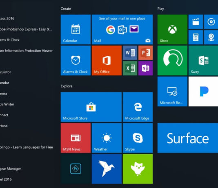Select the Play group header
Screen dimensions: 218x188
pos(161,9)
